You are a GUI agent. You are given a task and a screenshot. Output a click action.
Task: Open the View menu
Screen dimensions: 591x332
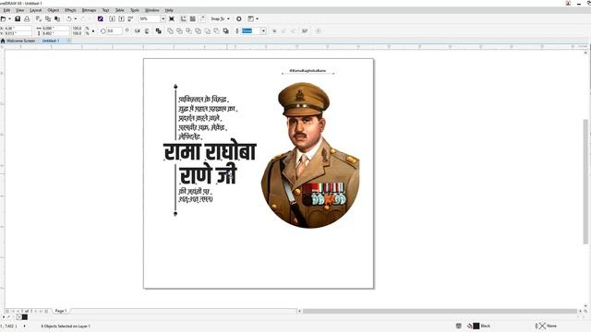[x=20, y=10]
